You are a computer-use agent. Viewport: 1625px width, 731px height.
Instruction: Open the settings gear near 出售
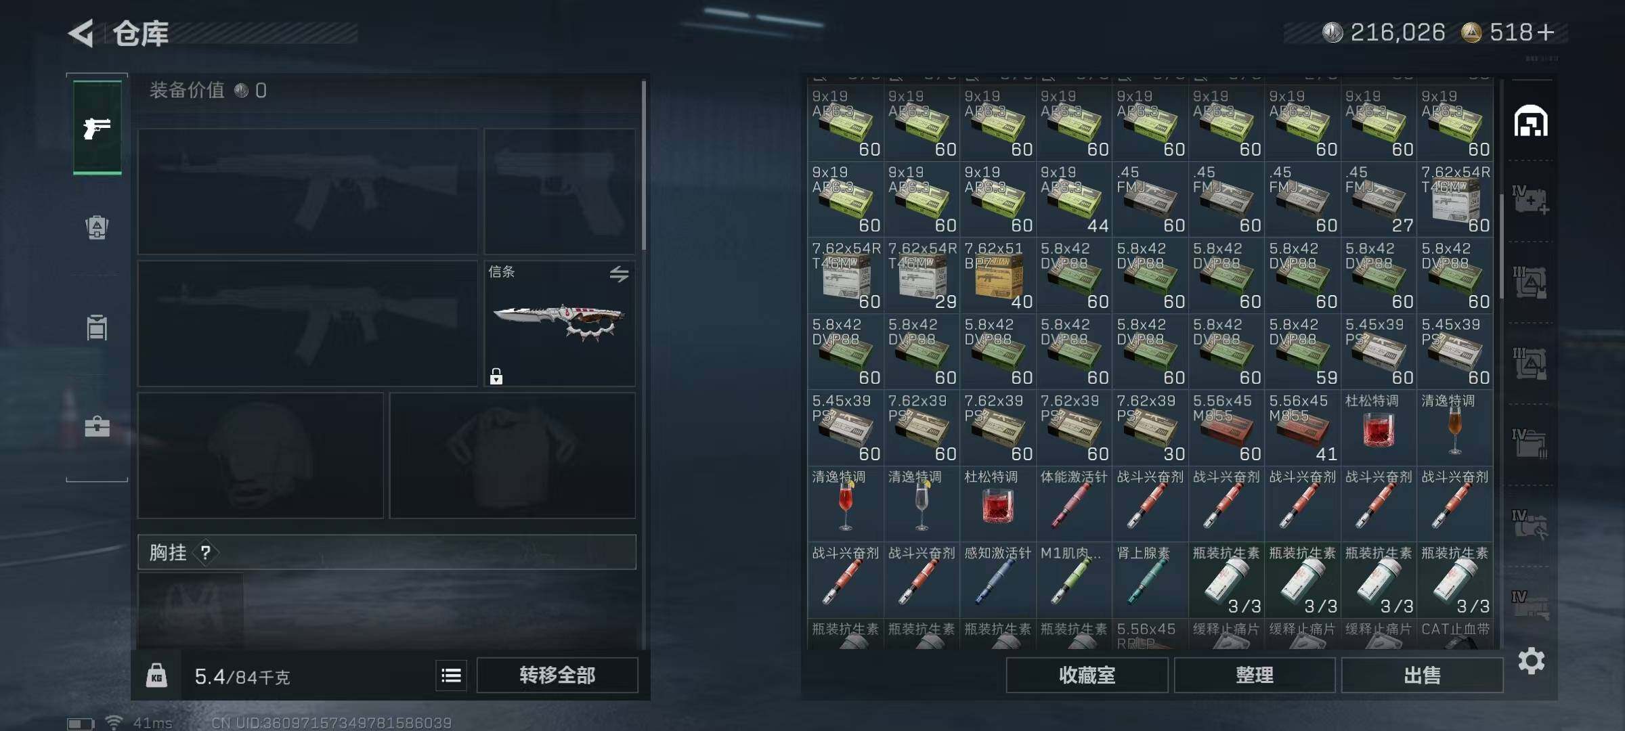[1531, 660]
